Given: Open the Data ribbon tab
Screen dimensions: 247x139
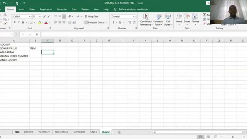Looking at the screenshot, I should pyautogui.click(x=74, y=9).
